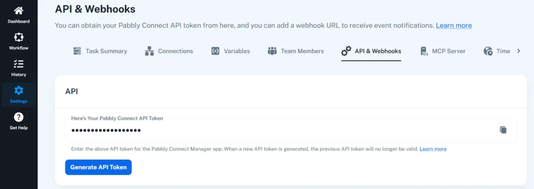Switch to the Connections tab
Screen dimensions: 534x189
click(169, 51)
